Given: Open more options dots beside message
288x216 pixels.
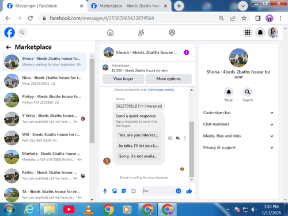Looking at the screenshot, I should point(185,138).
